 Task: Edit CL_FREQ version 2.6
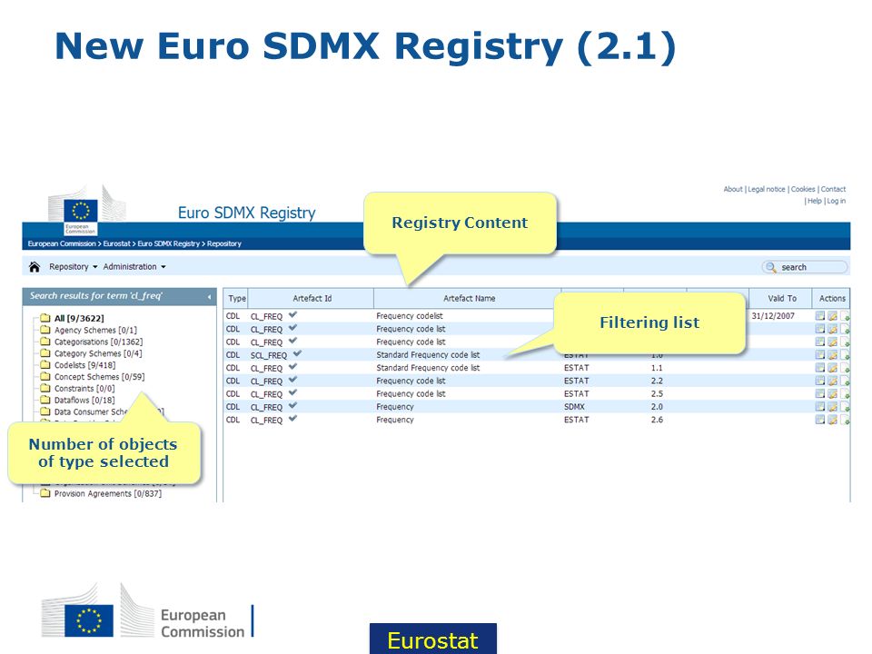(833, 420)
